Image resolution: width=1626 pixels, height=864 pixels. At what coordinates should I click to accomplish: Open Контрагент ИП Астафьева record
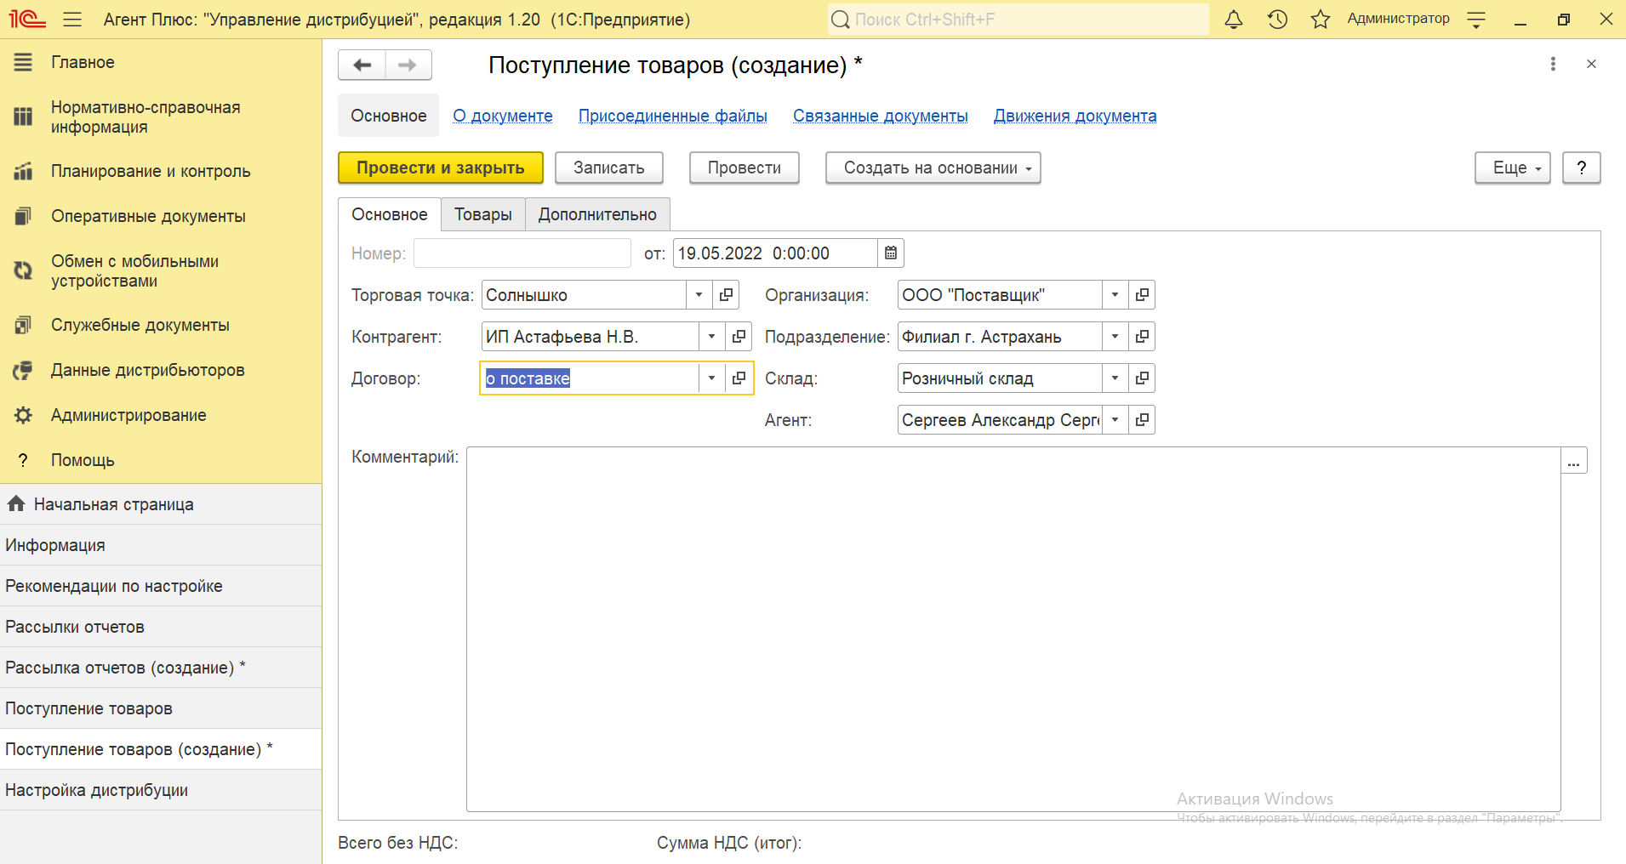tap(739, 337)
